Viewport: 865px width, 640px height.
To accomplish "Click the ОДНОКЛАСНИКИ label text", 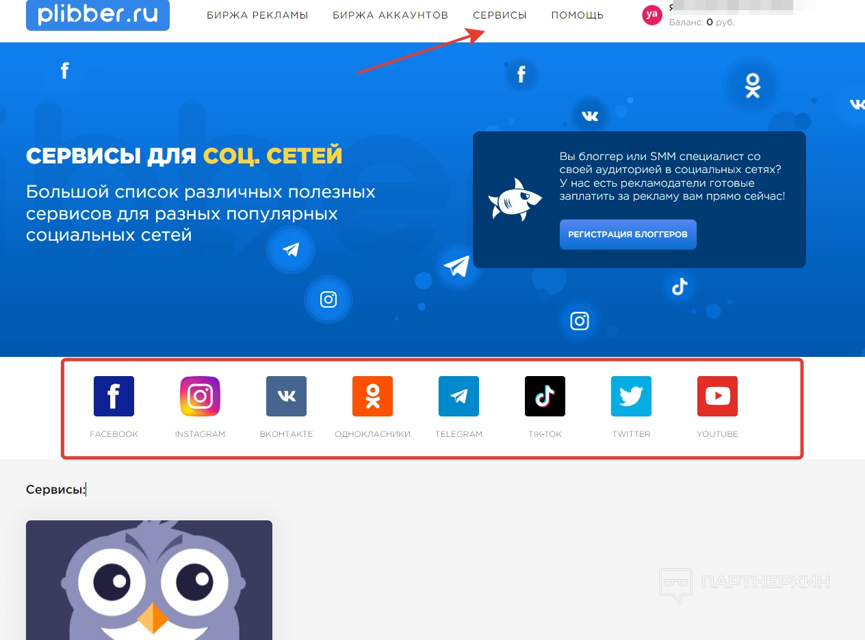I will pos(372,434).
